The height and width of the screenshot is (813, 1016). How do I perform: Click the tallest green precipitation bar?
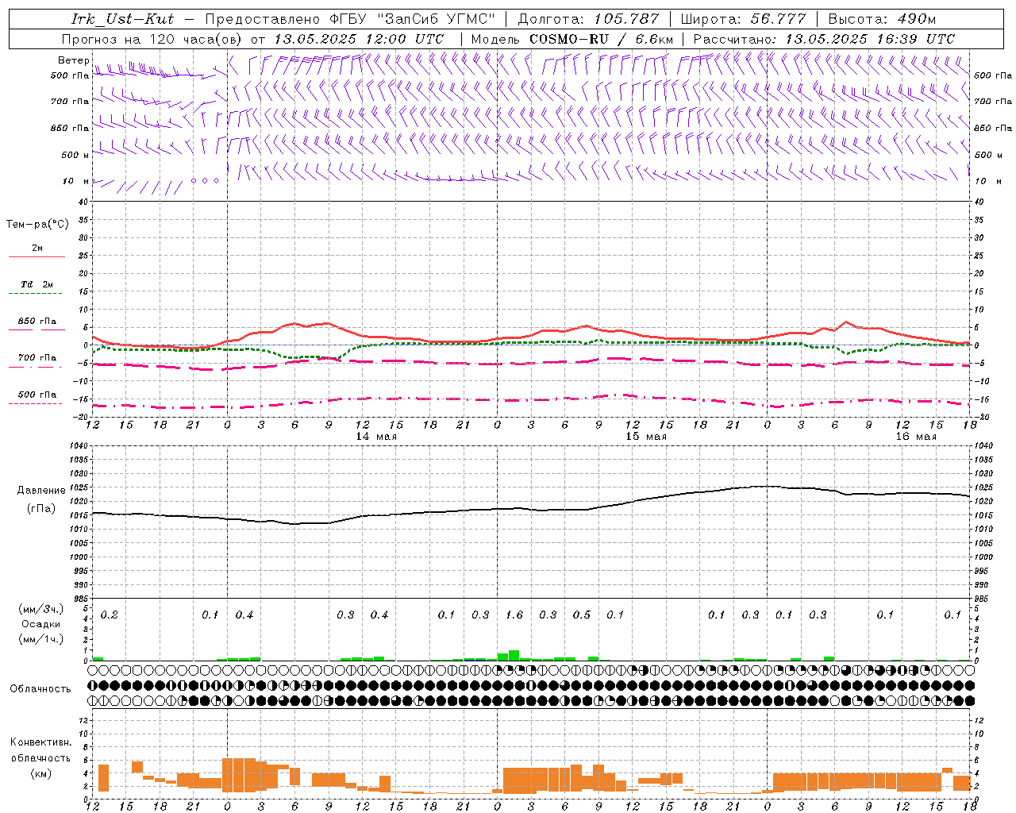pyautogui.click(x=514, y=655)
